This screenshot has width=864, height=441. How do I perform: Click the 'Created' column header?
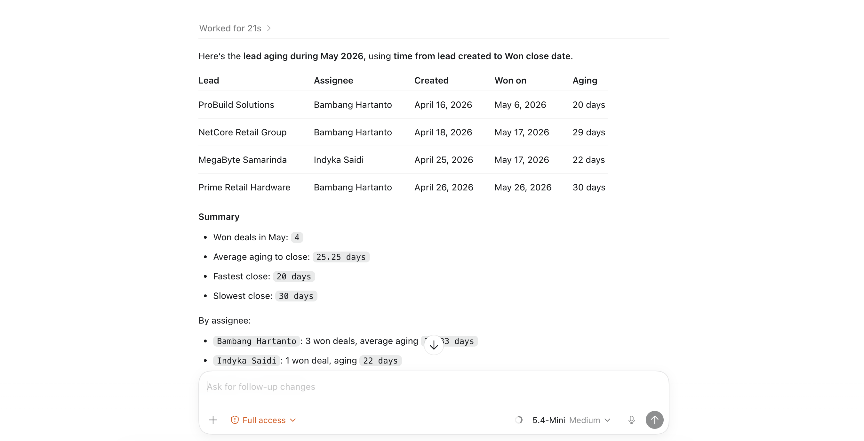tap(431, 80)
